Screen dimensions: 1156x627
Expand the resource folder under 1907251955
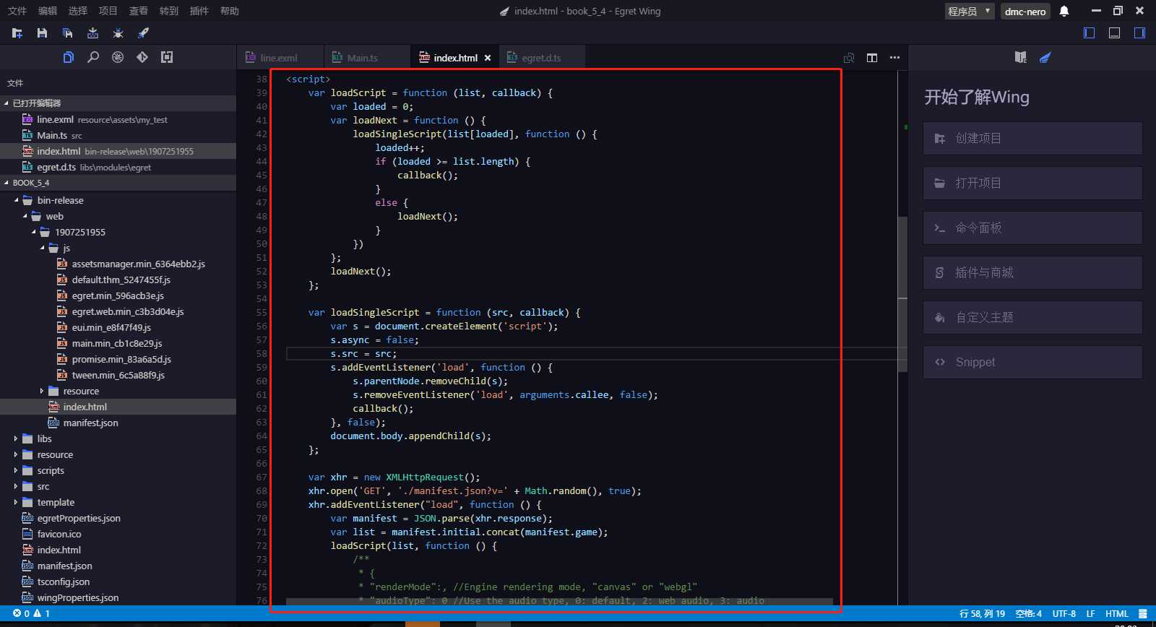point(42,391)
